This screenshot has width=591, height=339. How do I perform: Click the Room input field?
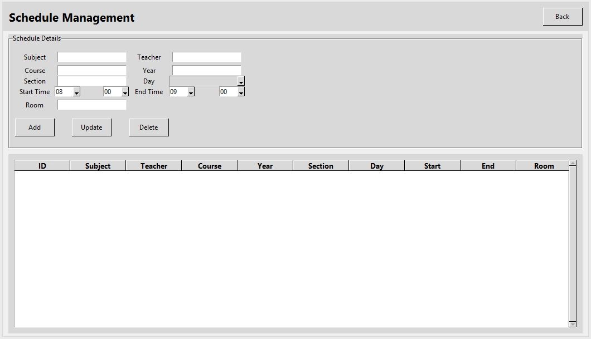coord(92,105)
